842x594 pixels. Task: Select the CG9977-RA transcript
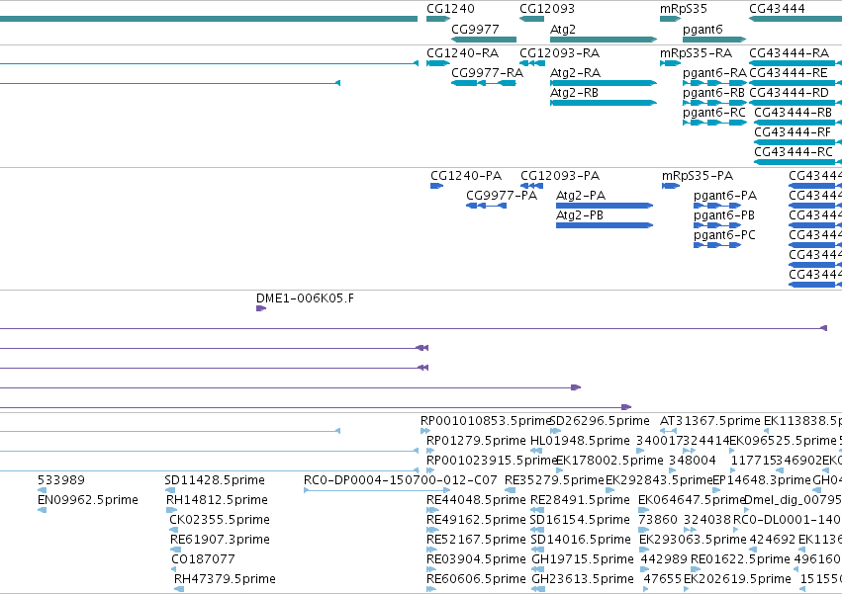point(484,83)
